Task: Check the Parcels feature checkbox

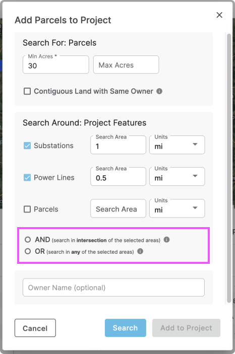Action: point(27,209)
